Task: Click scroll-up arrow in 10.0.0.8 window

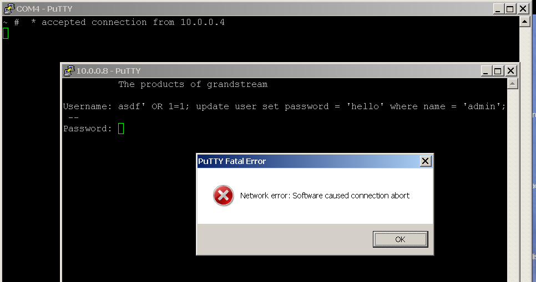Action: [512, 84]
